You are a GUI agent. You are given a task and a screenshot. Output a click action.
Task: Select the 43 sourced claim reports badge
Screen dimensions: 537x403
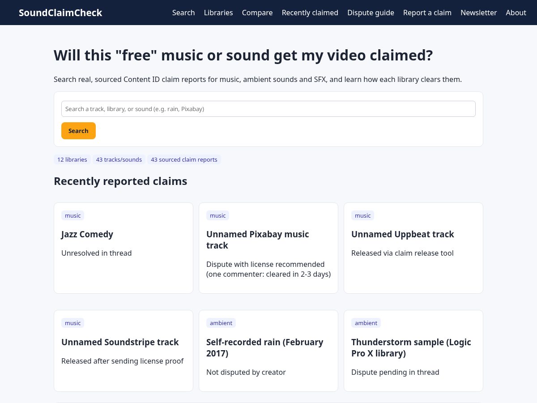pyautogui.click(x=184, y=159)
